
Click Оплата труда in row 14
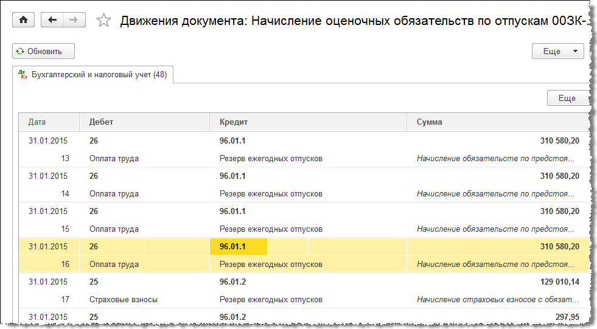coord(114,194)
